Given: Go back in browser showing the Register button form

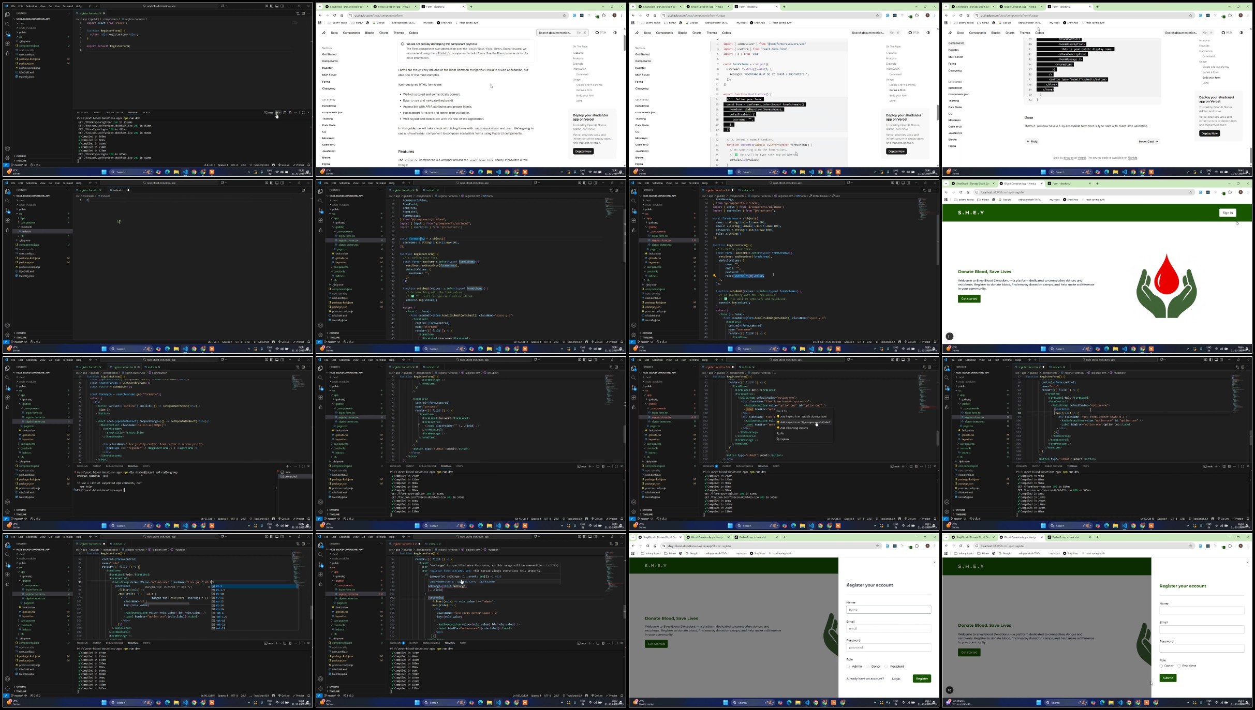Looking at the screenshot, I should coord(633,546).
